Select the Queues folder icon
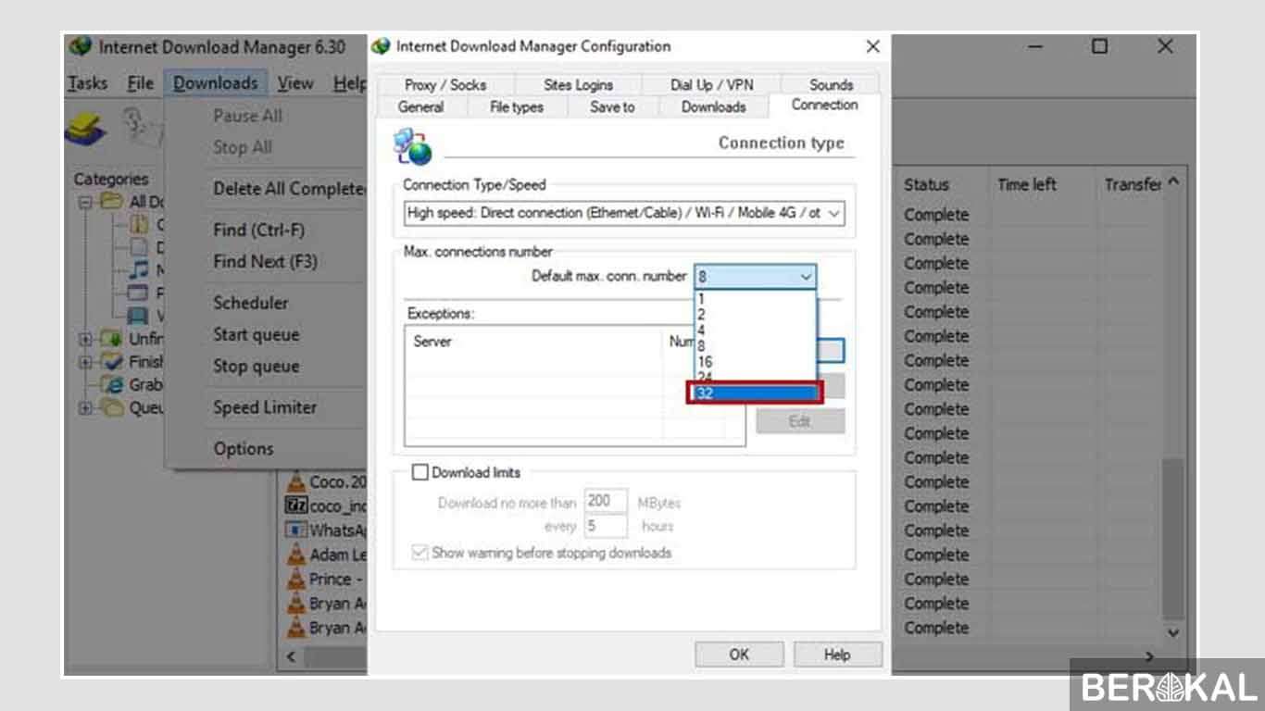This screenshot has height=711, width=1265. pyautogui.click(x=112, y=408)
